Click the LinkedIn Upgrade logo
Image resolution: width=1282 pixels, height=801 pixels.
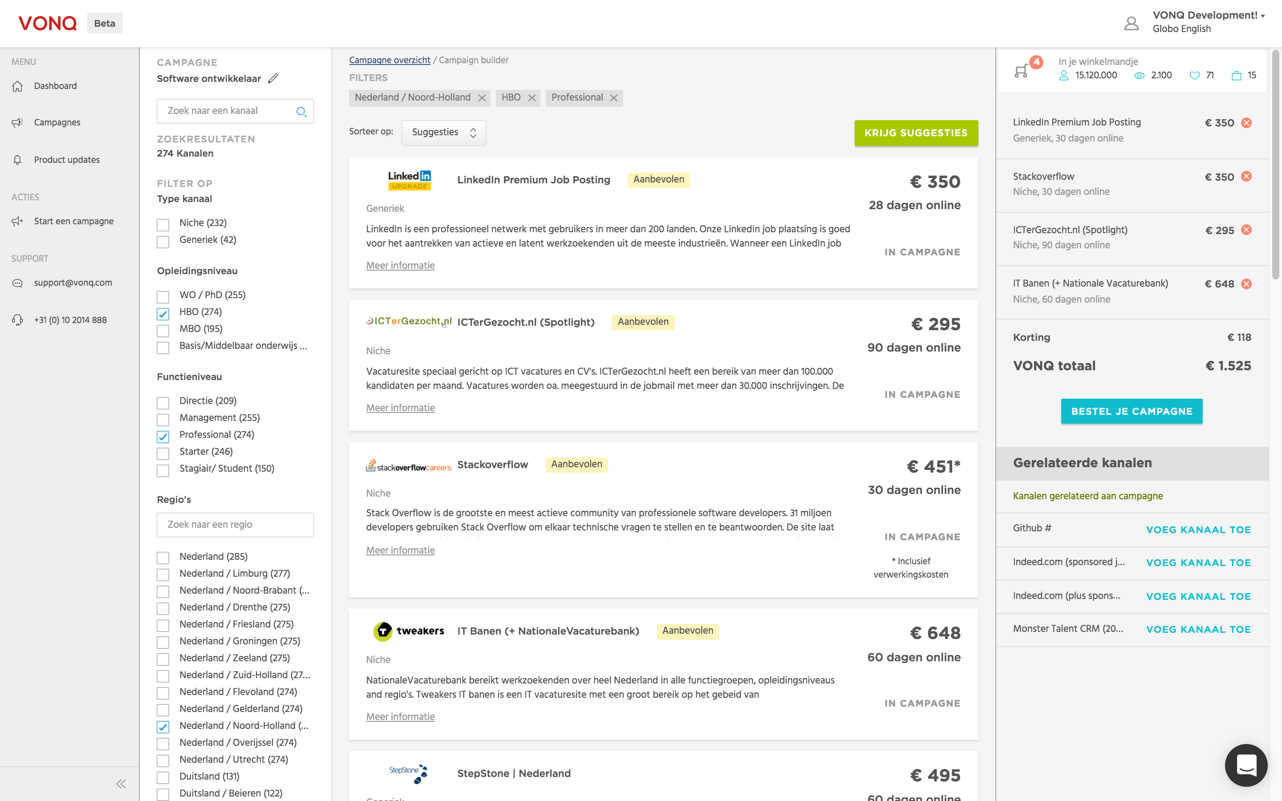tap(409, 180)
